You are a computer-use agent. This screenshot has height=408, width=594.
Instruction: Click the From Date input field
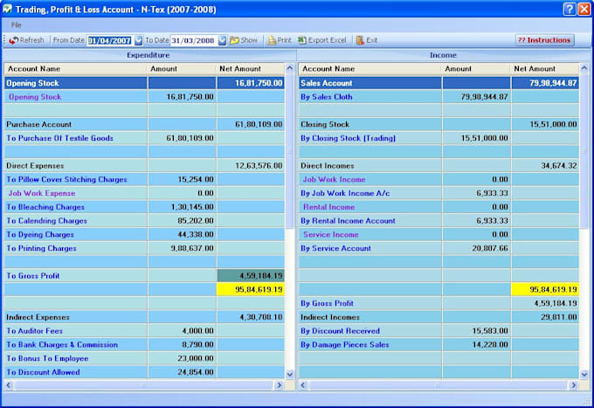point(108,40)
